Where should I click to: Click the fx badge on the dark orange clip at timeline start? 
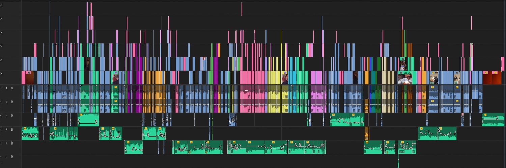(x=29, y=73)
